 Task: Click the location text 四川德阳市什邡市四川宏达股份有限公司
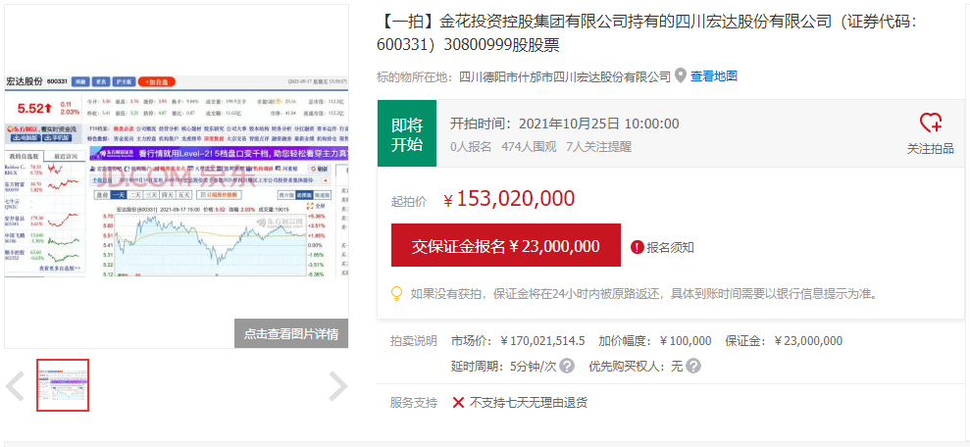point(564,76)
